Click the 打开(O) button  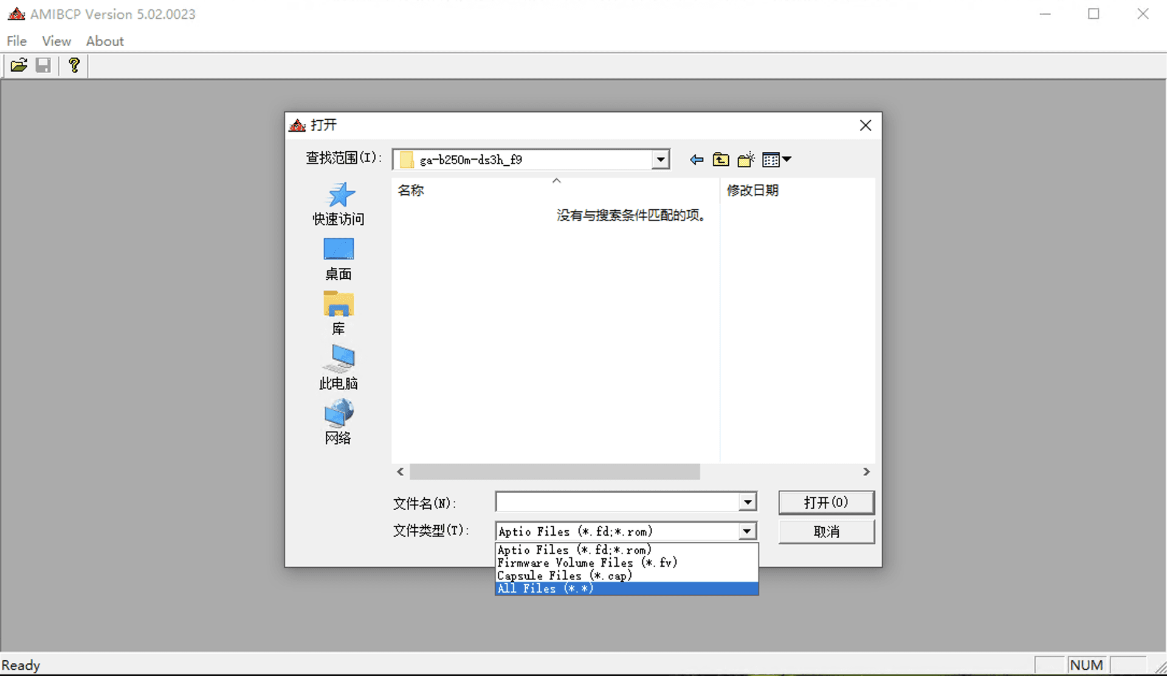point(826,502)
